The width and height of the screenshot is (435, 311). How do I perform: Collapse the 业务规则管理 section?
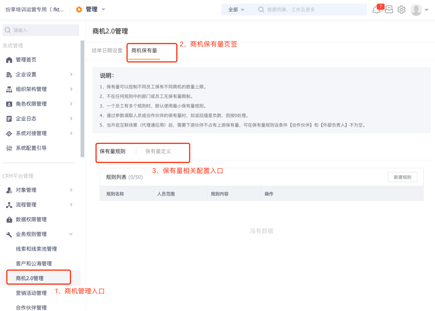[71, 234]
